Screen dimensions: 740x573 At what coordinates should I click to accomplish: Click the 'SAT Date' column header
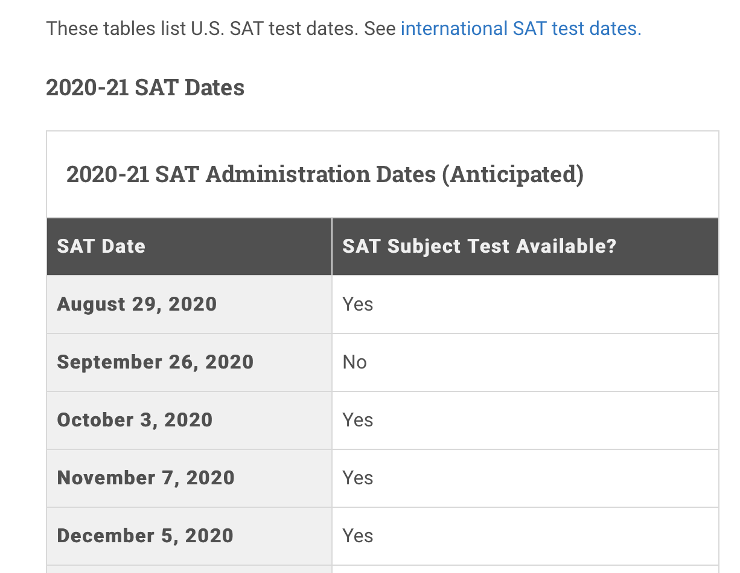pyautogui.click(x=190, y=247)
